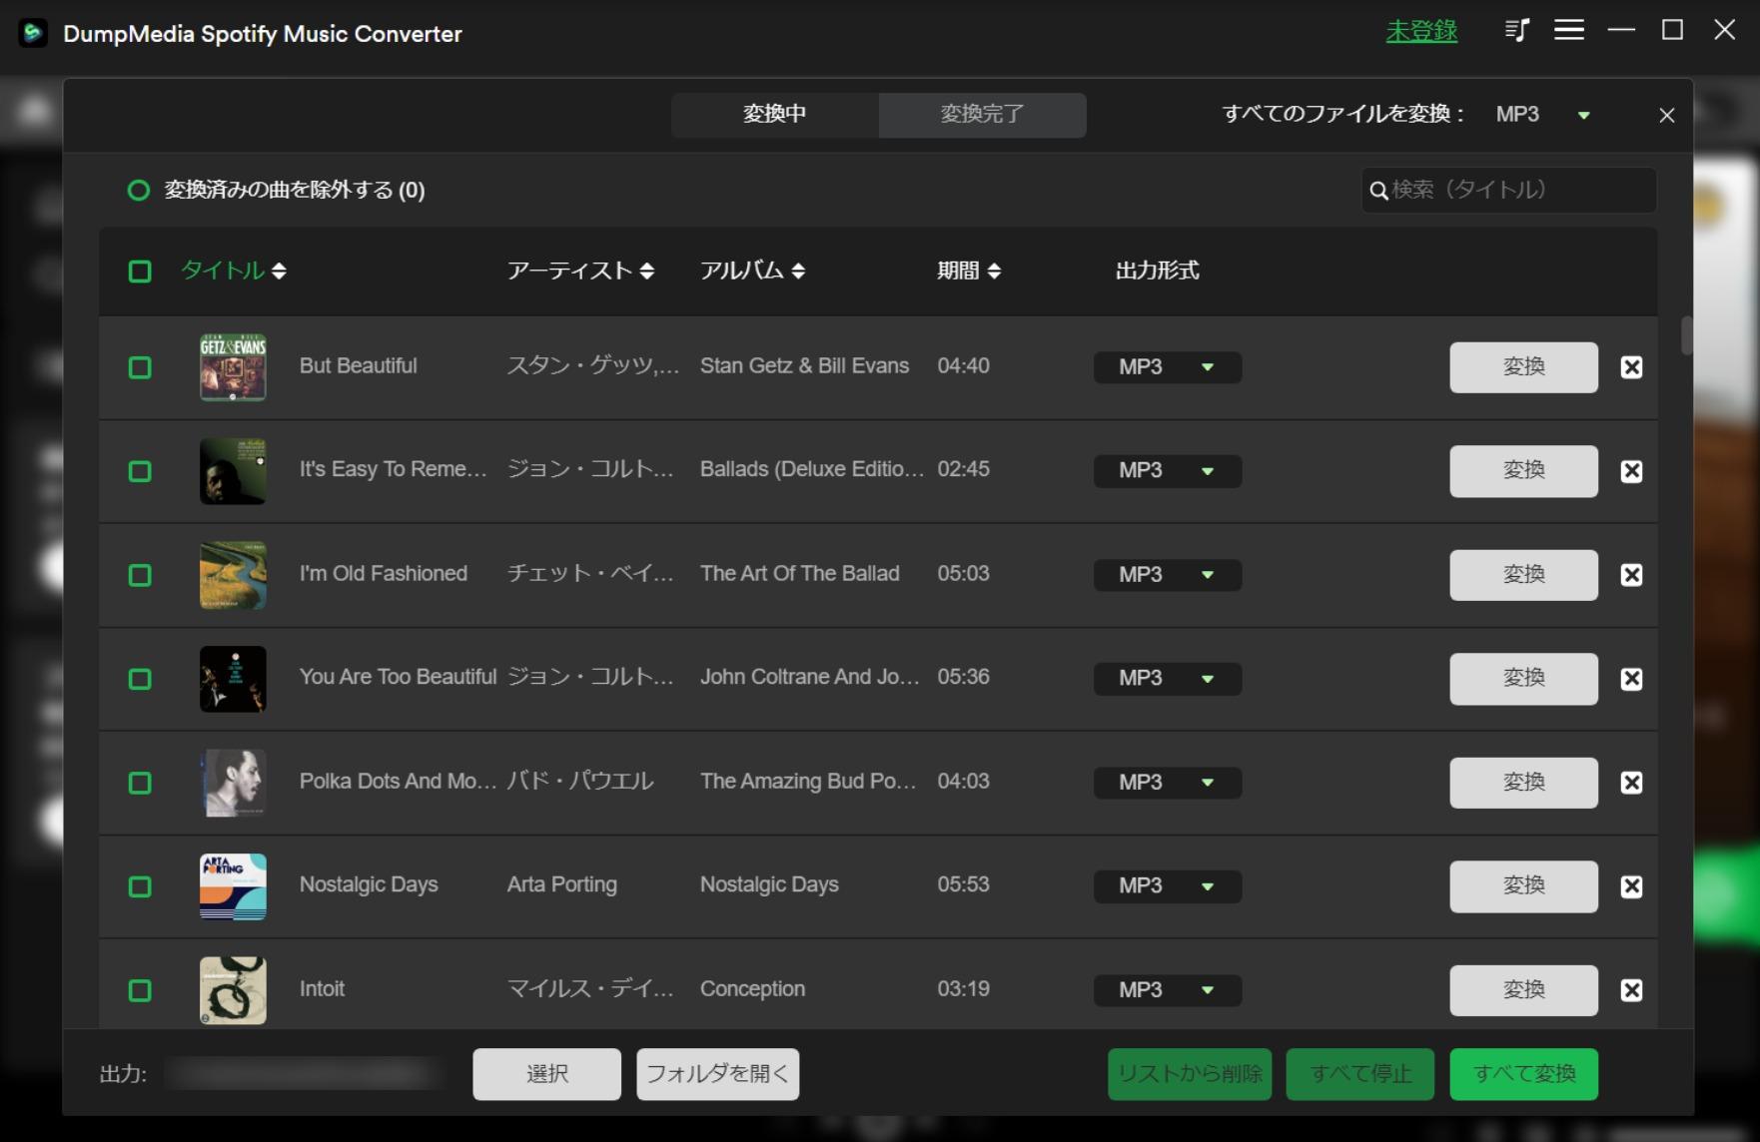Viewport: 1760px width, 1142px height.
Task: Check the It's Easy To Remember checkbox
Action: [140, 471]
